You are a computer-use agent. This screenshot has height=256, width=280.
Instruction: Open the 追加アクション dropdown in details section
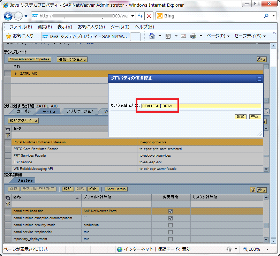pyautogui.click(x=23, y=121)
